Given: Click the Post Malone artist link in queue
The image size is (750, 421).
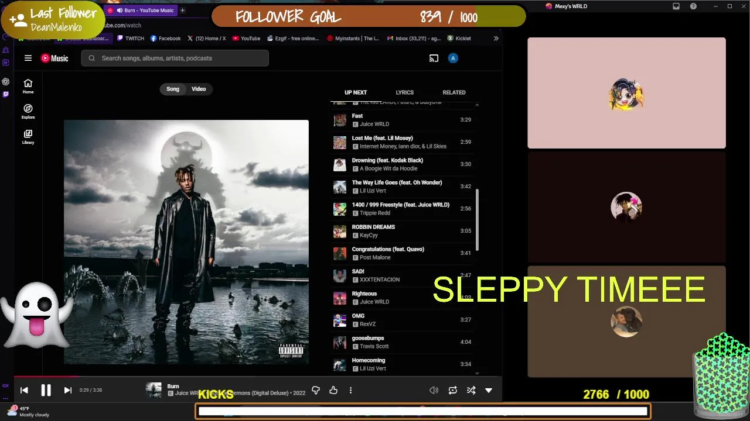Looking at the screenshot, I should (x=375, y=257).
